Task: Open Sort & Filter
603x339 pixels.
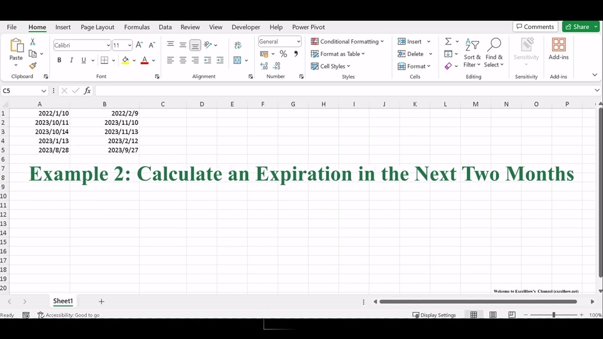Action: pyautogui.click(x=472, y=53)
